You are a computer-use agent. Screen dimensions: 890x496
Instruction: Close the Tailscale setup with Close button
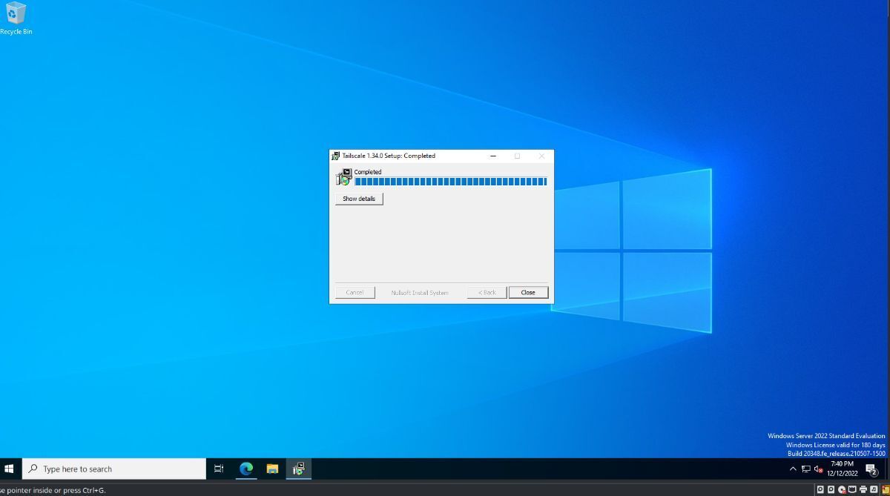[528, 292]
